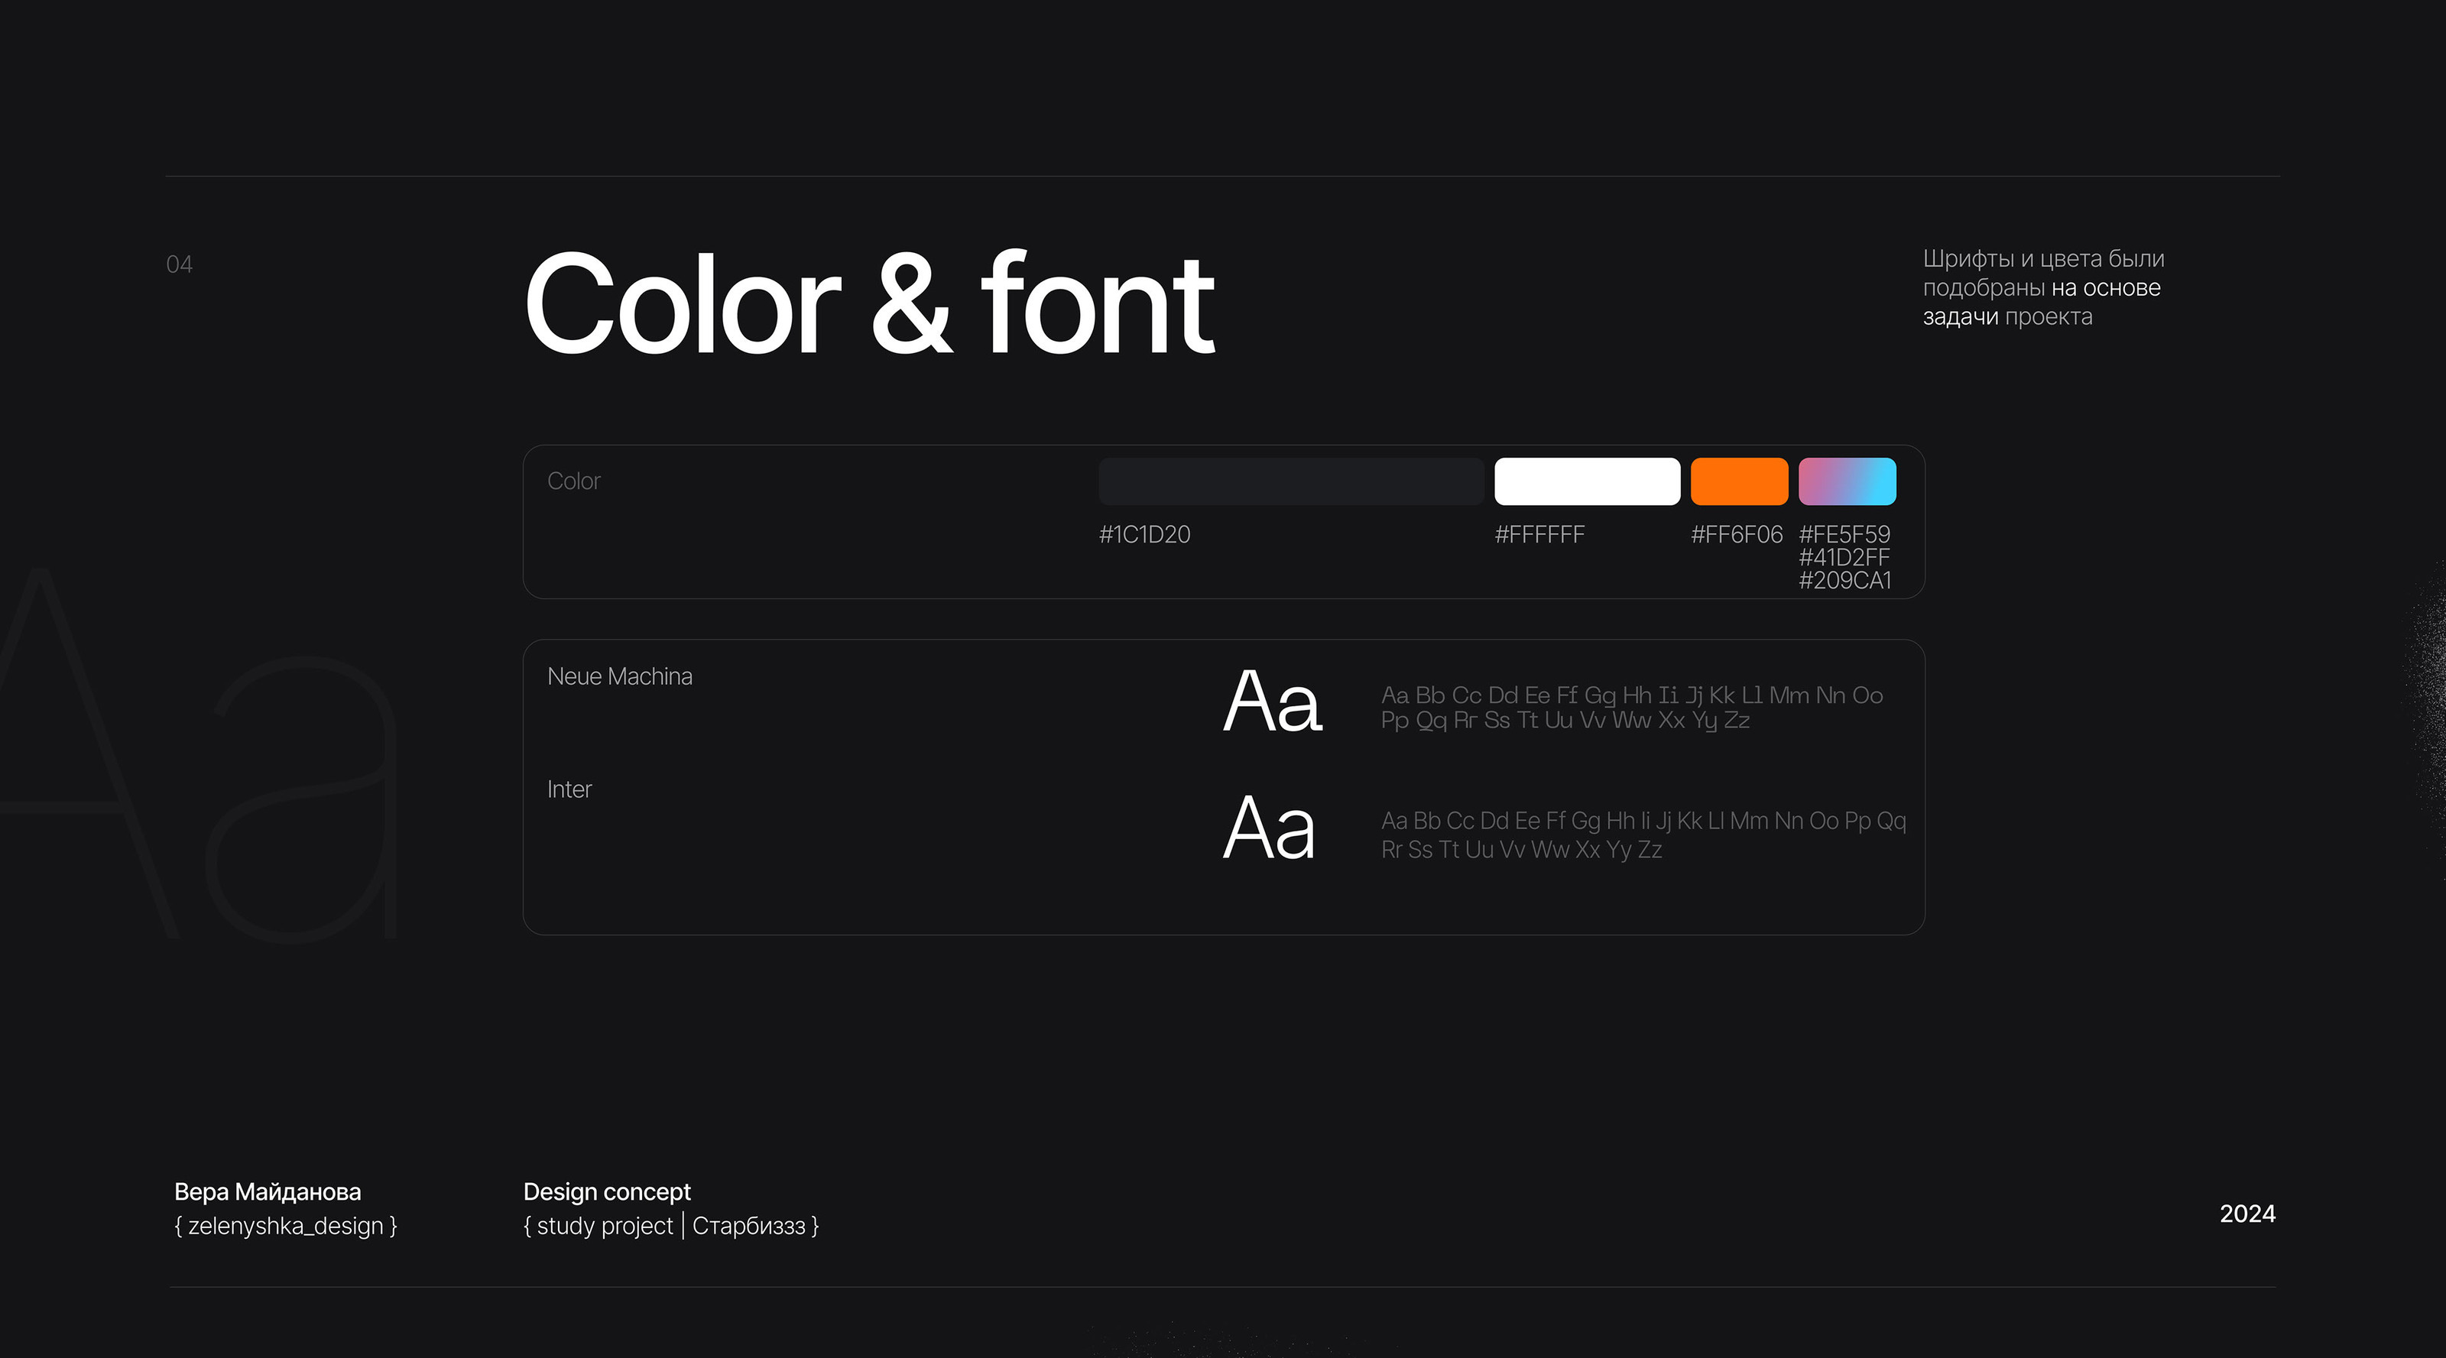Click the Inter font label
Viewport: 2446px width, 1358px height.
569,789
